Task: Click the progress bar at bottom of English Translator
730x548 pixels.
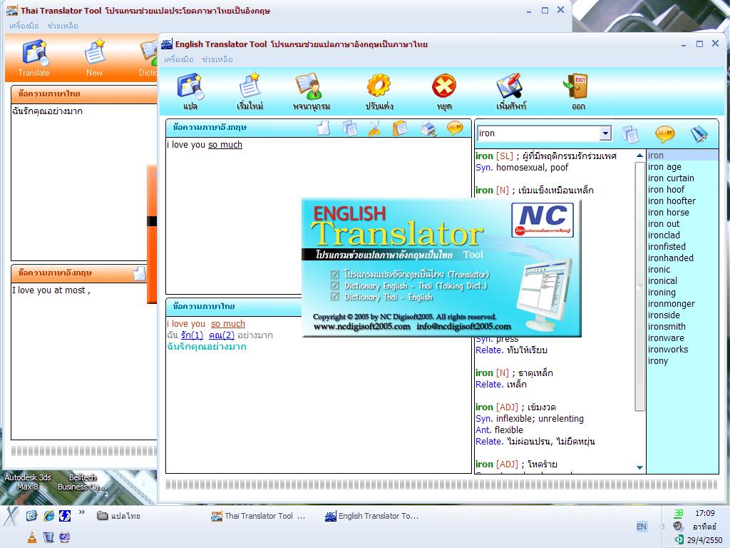Action: pyautogui.click(x=441, y=484)
